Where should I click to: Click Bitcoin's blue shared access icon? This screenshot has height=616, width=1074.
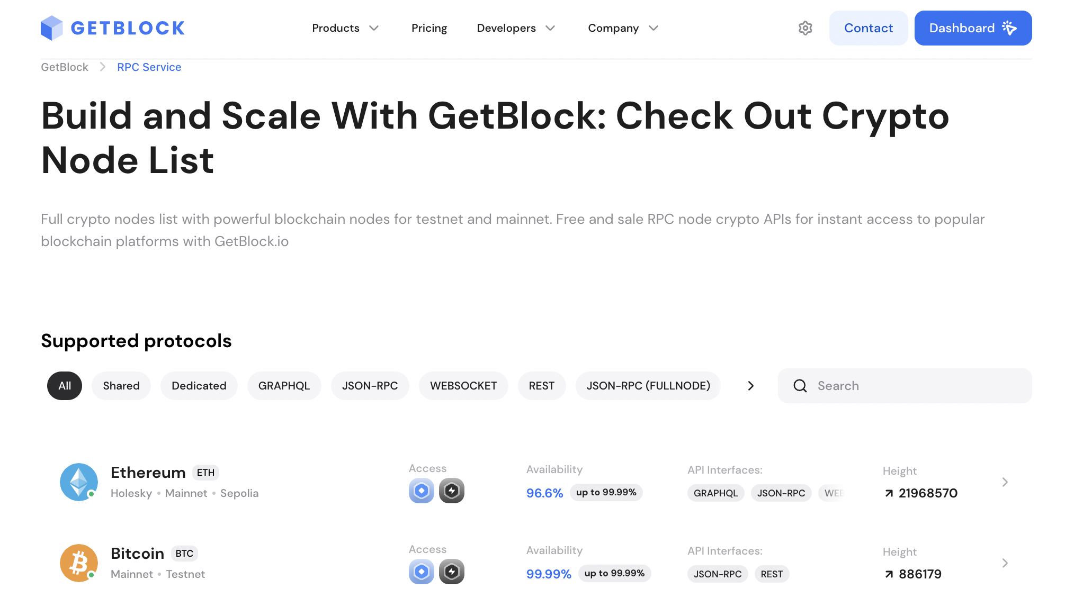tap(422, 572)
